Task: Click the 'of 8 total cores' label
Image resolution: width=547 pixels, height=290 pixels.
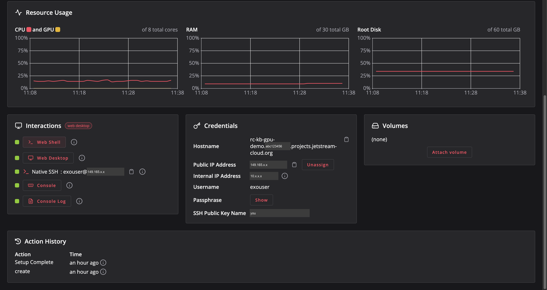Action: [160, 30]
